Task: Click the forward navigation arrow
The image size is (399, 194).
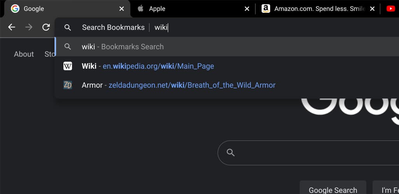Action: pyautogui.click(x=29, y=27)
